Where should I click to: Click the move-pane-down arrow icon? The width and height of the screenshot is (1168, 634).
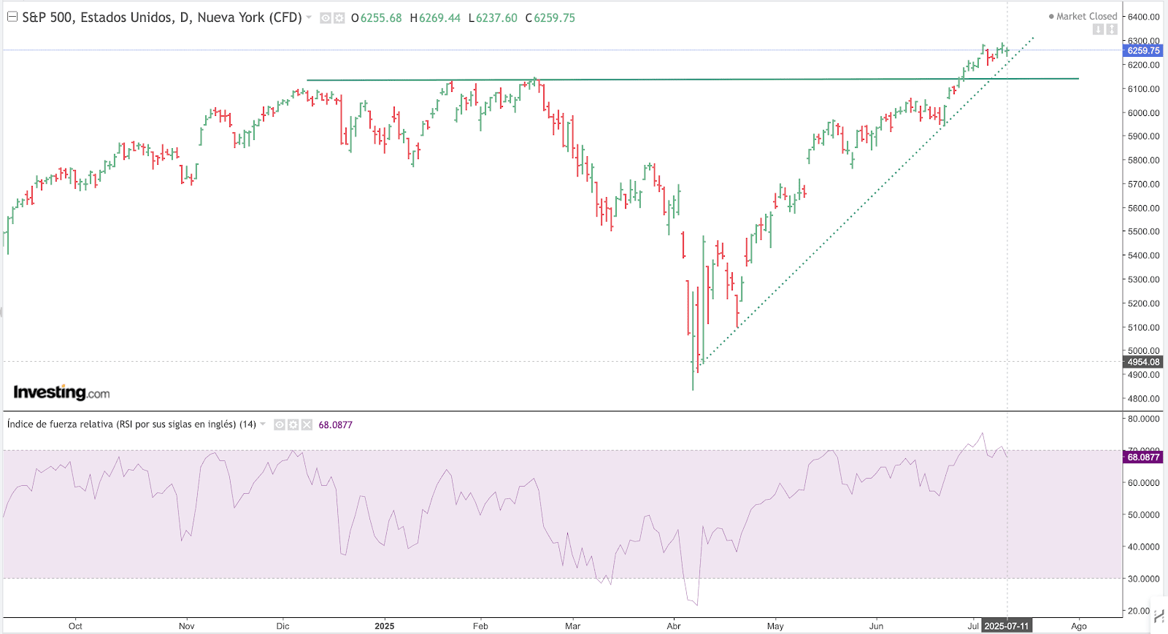(1098, 29)
